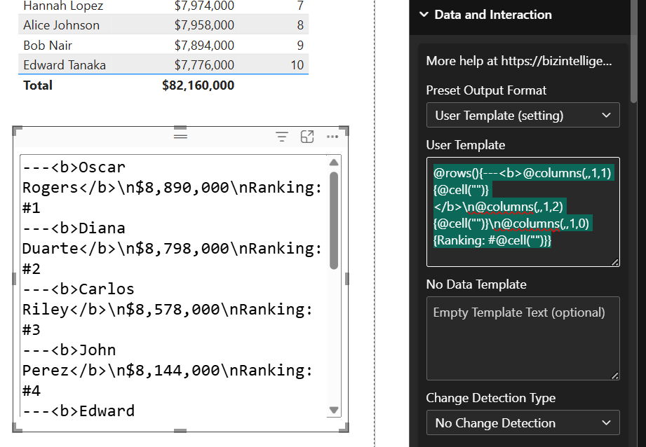
Task: Click the Oscar output line
Action: pos(74,167)
